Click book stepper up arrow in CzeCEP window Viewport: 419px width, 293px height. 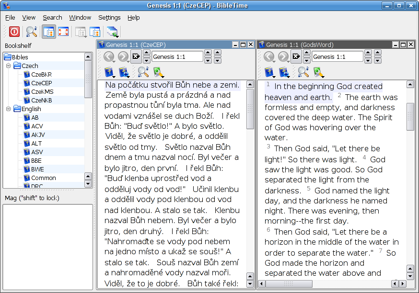pyautogui.click(x=146, y=53)
